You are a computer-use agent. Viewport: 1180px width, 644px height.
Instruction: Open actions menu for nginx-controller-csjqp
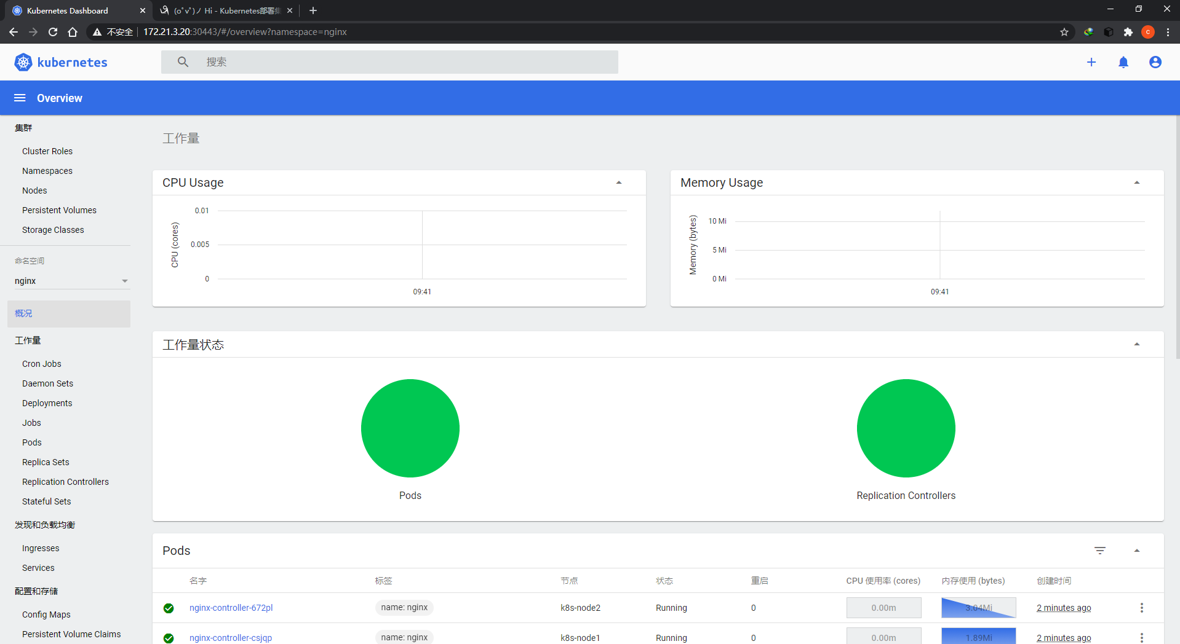coord(1142,638)
